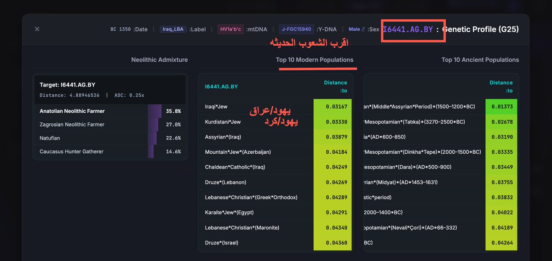This screenshot has height=261, width=552.
Task: Select the (AD*600–850) ancient row
Action: click(x=441, y=137)
